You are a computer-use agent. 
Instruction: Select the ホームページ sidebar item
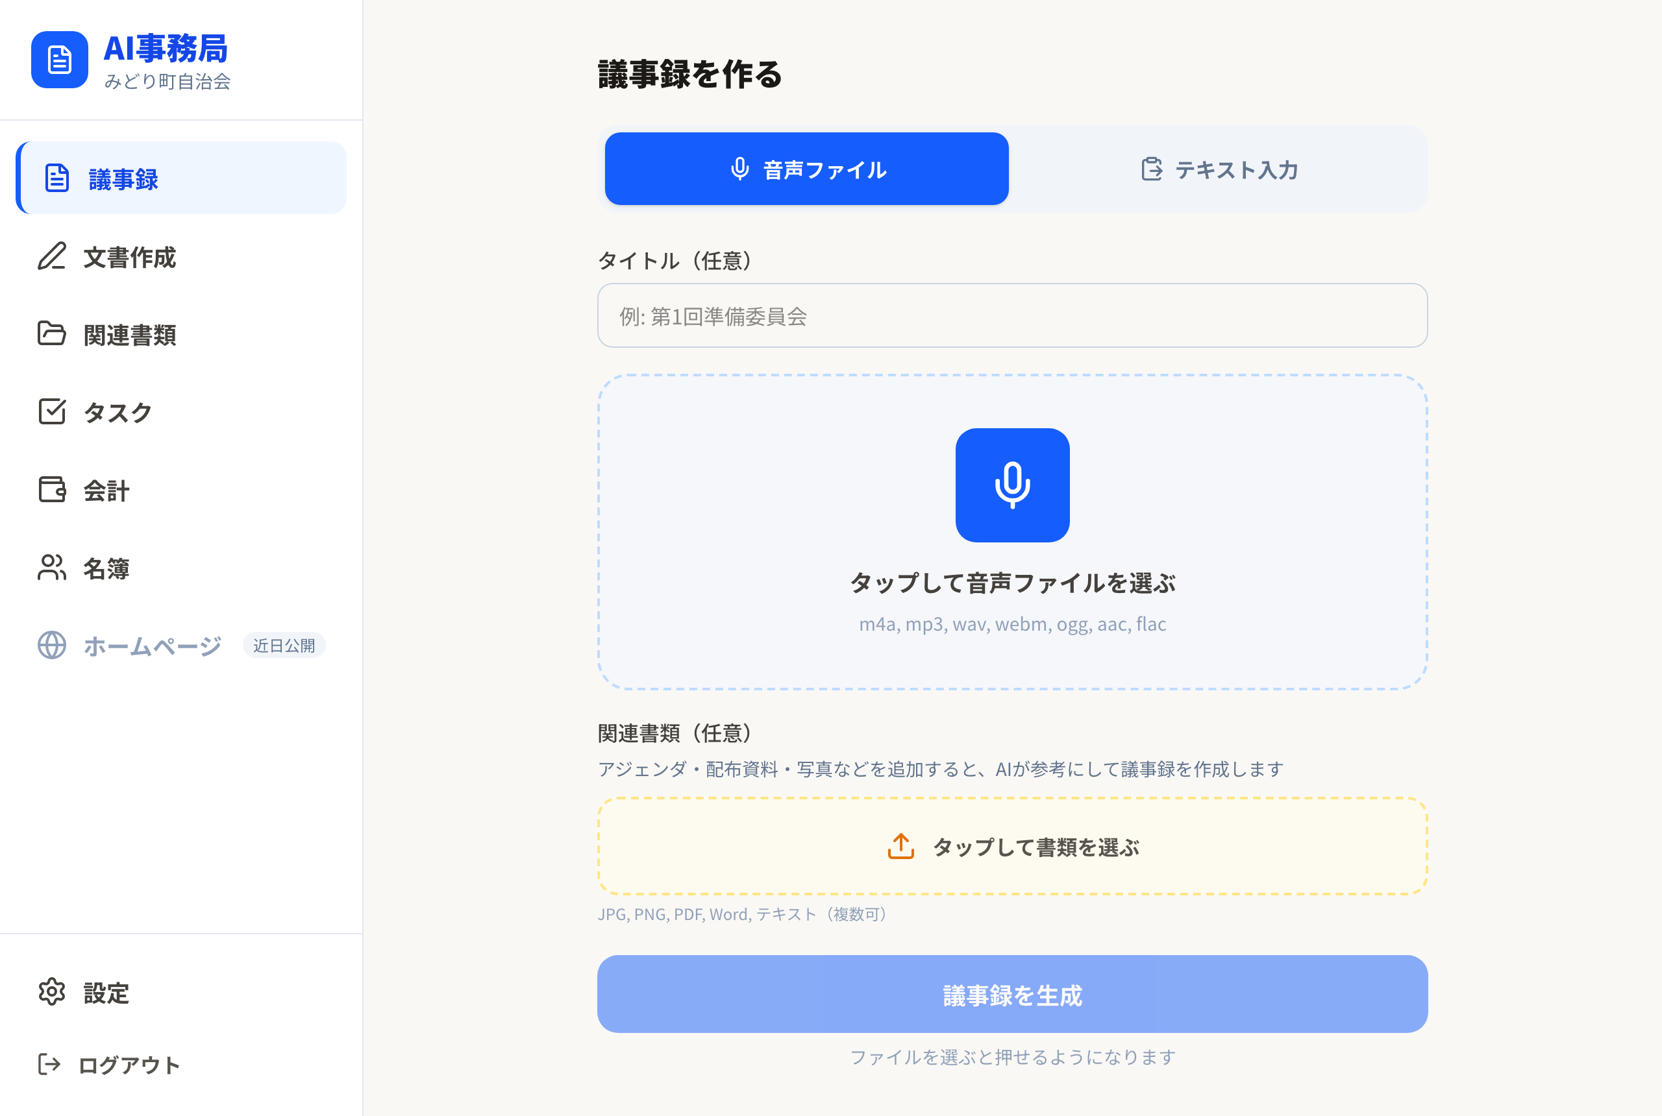click(x=181, y=646)
